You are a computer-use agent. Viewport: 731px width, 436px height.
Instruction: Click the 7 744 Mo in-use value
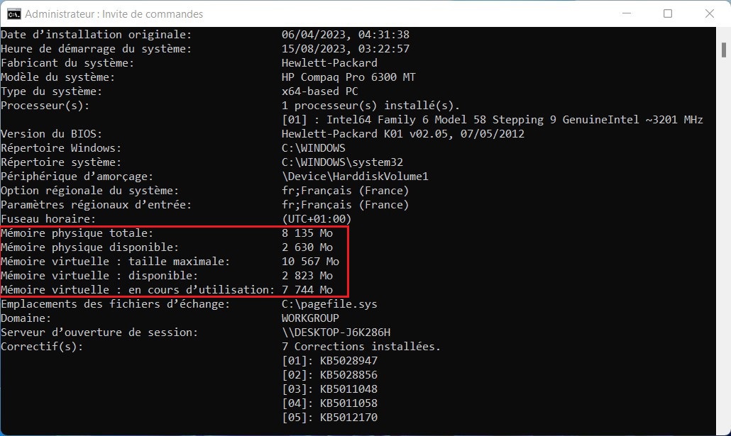click(307, 290)
